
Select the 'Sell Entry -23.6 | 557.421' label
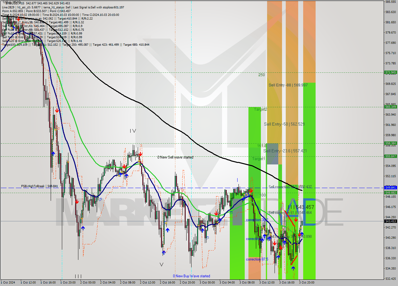pyautogui.click(x=285, y=151)
